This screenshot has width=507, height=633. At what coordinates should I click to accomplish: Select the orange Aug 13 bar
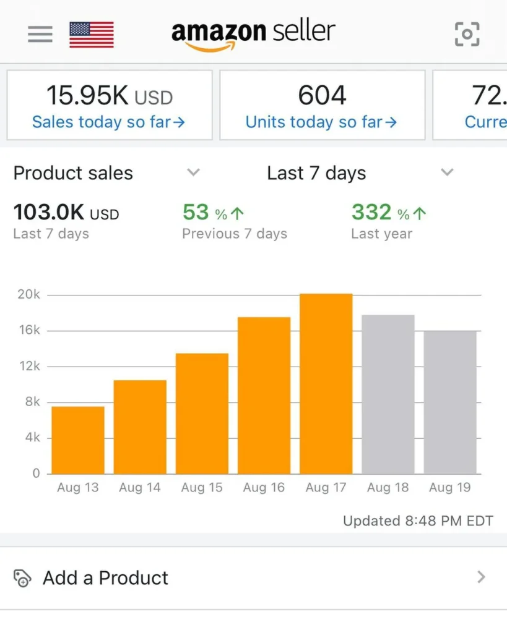(78, 440)
